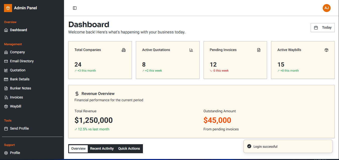
Task: Click the Total Companies building icon
Action: (x=123, y=50)
